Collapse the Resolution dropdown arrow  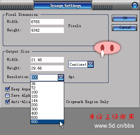point(61,77)
